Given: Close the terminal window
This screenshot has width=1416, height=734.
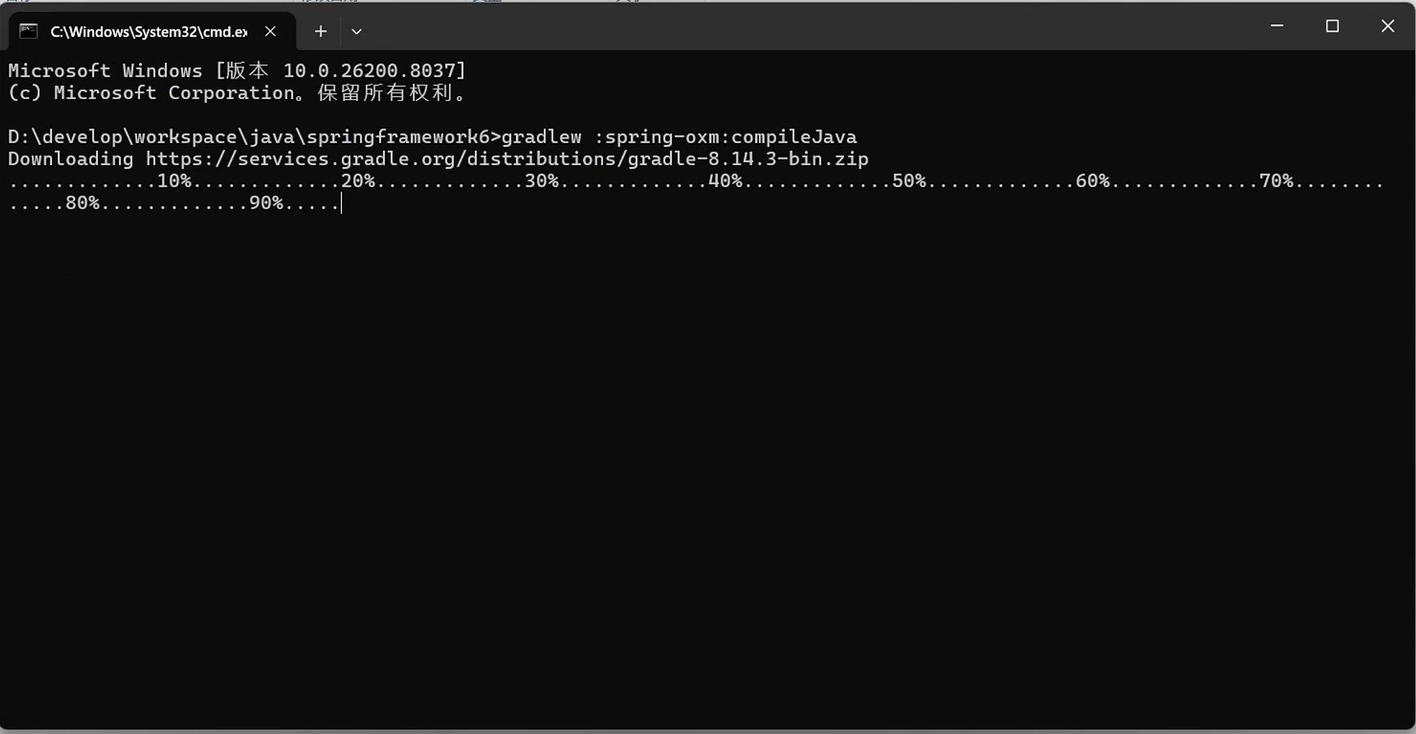Looking at the screenshot, I should point(1387,26).
